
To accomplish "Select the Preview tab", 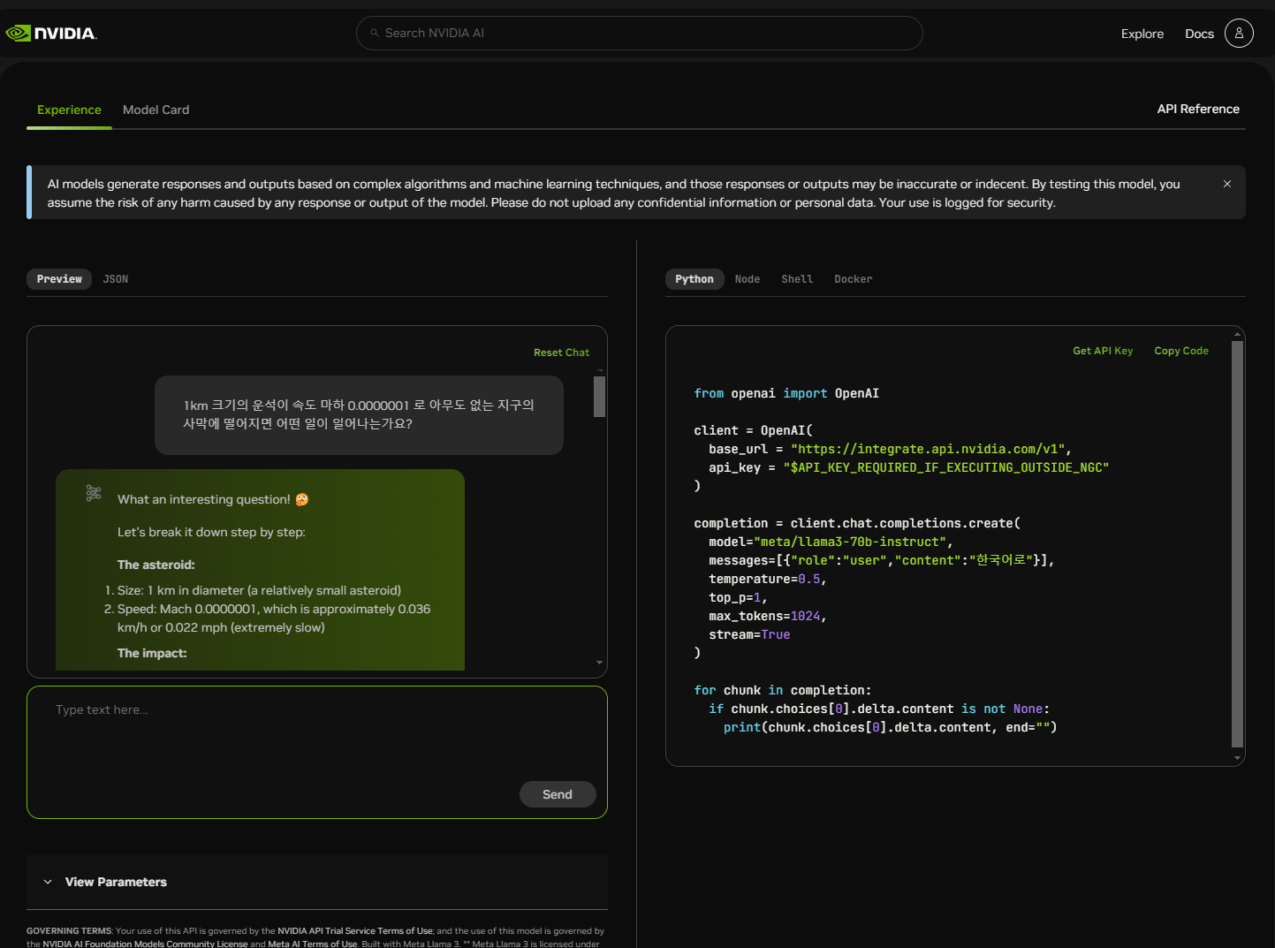I will 59,279.
